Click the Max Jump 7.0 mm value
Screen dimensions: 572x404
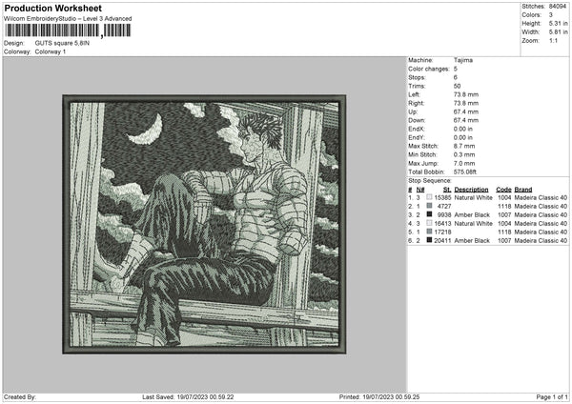pos(464,164)
